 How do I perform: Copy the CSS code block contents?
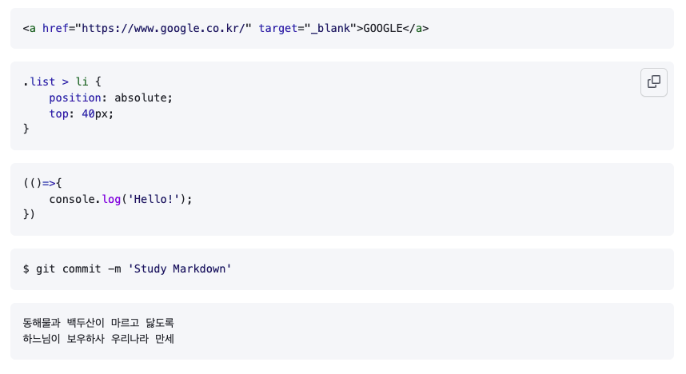[654, 82]
